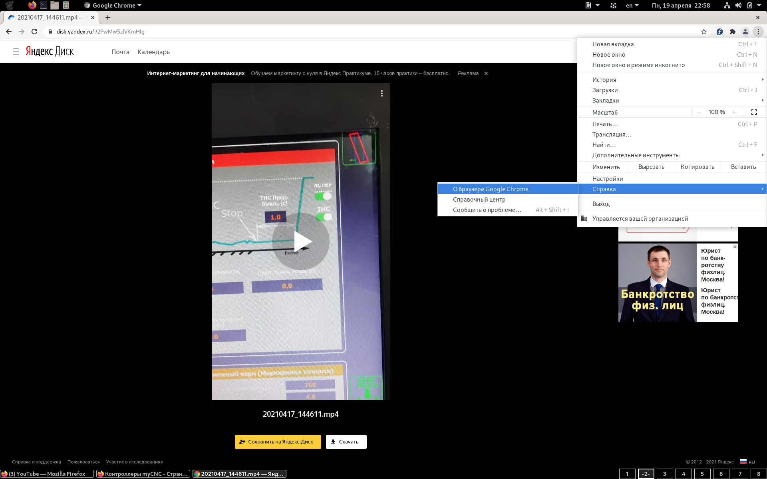Open the video's three-dot options menu
The image size is (767, 479).
point(382,93)
